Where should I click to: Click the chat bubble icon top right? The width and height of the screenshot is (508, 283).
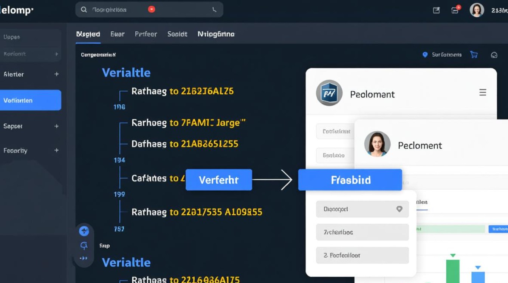click(494, 55)
